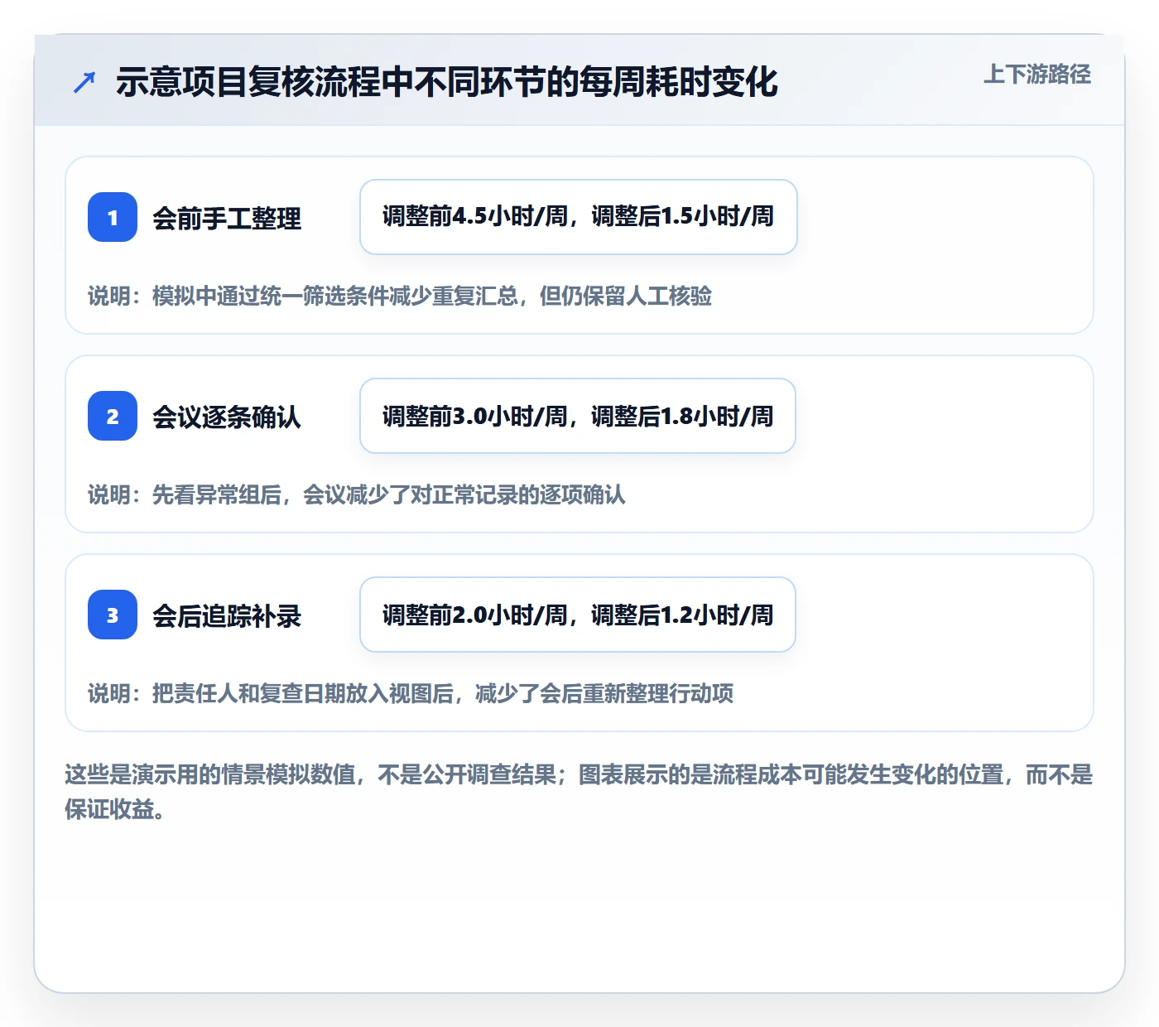Click the 调整前3.0小时/周 value box
Viewport: 1159px width, 1027px height.
578,416
